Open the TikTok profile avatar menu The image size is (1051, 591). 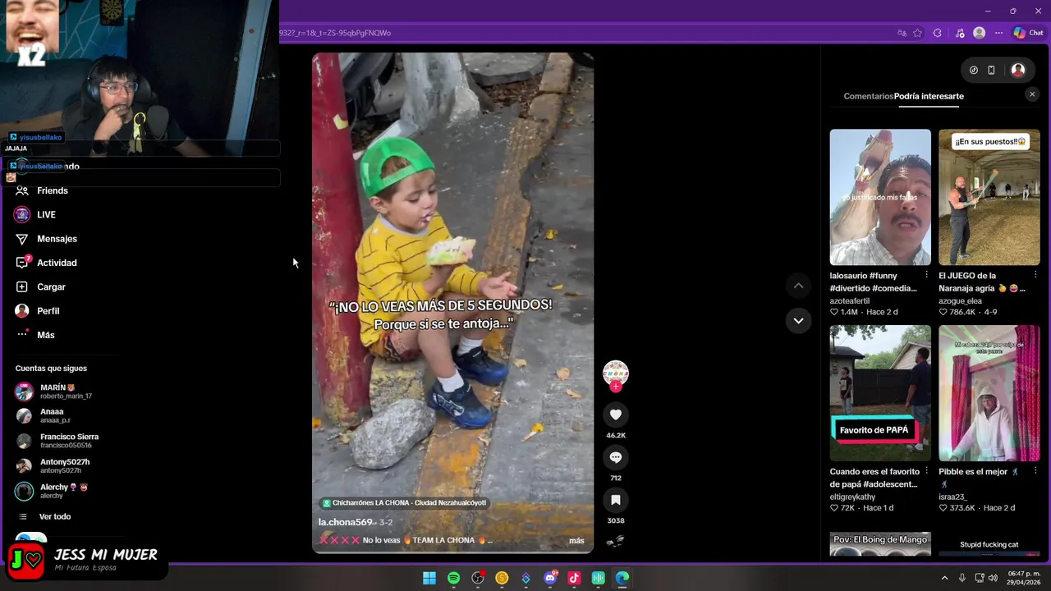pyautogui.click(x=1018, y=71)
